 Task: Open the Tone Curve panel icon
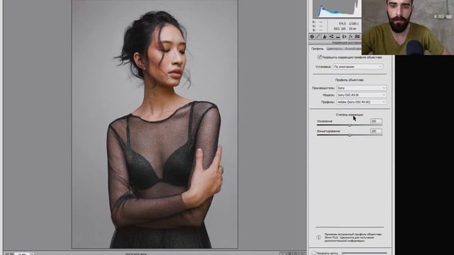coord(319,37)
